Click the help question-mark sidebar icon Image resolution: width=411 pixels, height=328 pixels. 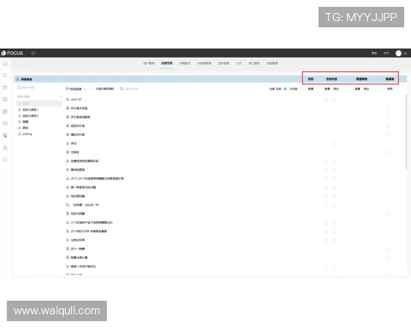[5, 87]
